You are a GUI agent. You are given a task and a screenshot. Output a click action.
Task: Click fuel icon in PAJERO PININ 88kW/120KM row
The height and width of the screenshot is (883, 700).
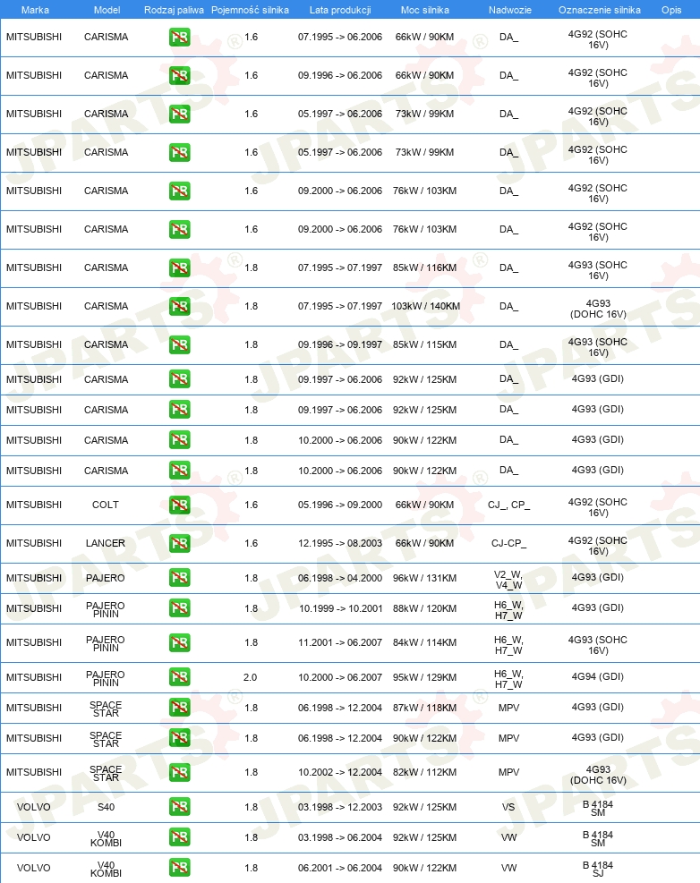[x=179, y=608]
